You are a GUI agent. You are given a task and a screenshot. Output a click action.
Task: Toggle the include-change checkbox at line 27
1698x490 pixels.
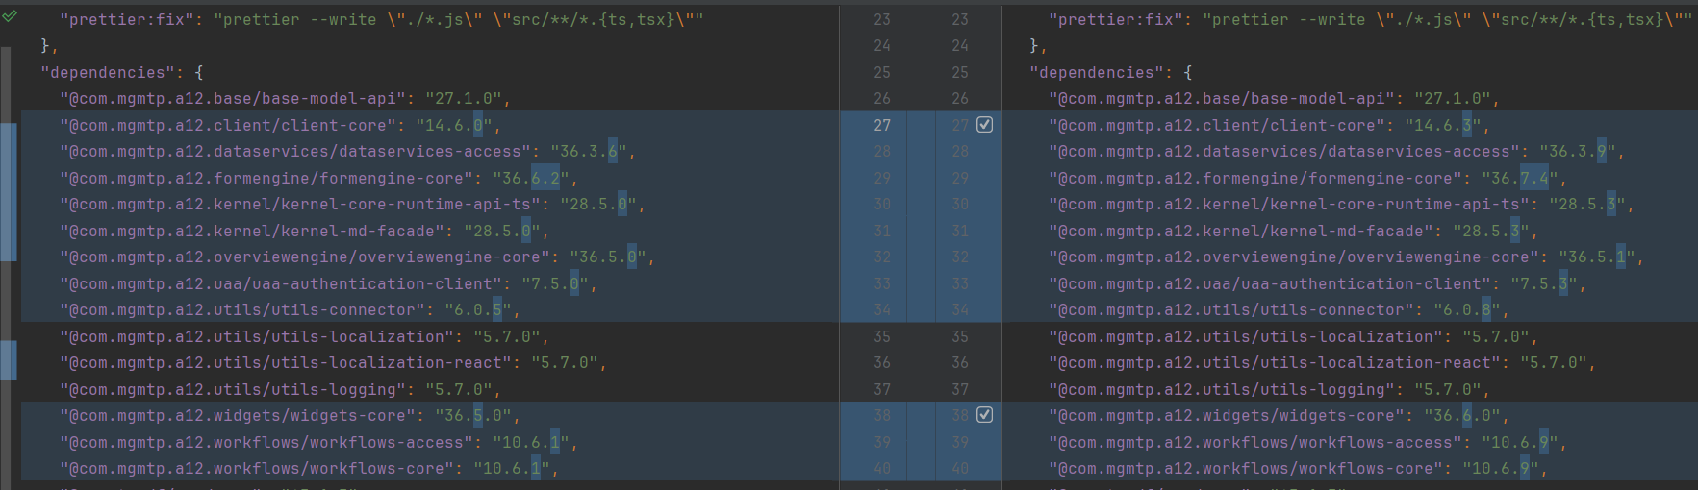click(984, 125)
